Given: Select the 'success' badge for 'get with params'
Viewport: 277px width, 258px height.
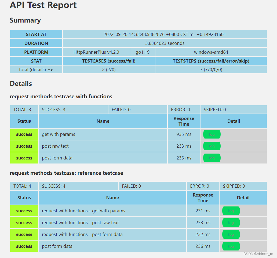Looking at the screenshot, I should click(x=24, y=134).
